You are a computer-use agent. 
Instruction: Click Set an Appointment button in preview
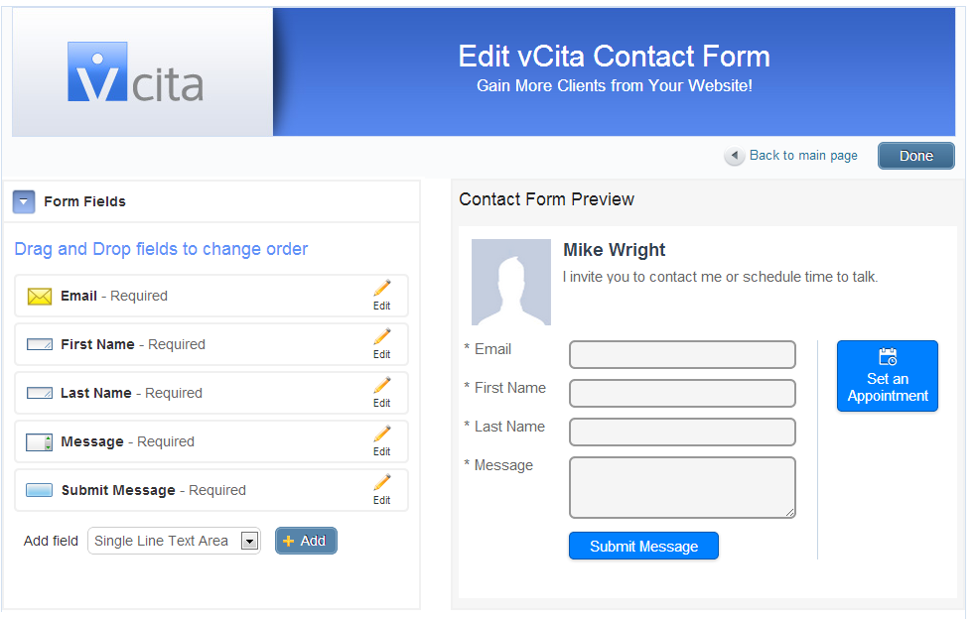(x=887, y=376)
